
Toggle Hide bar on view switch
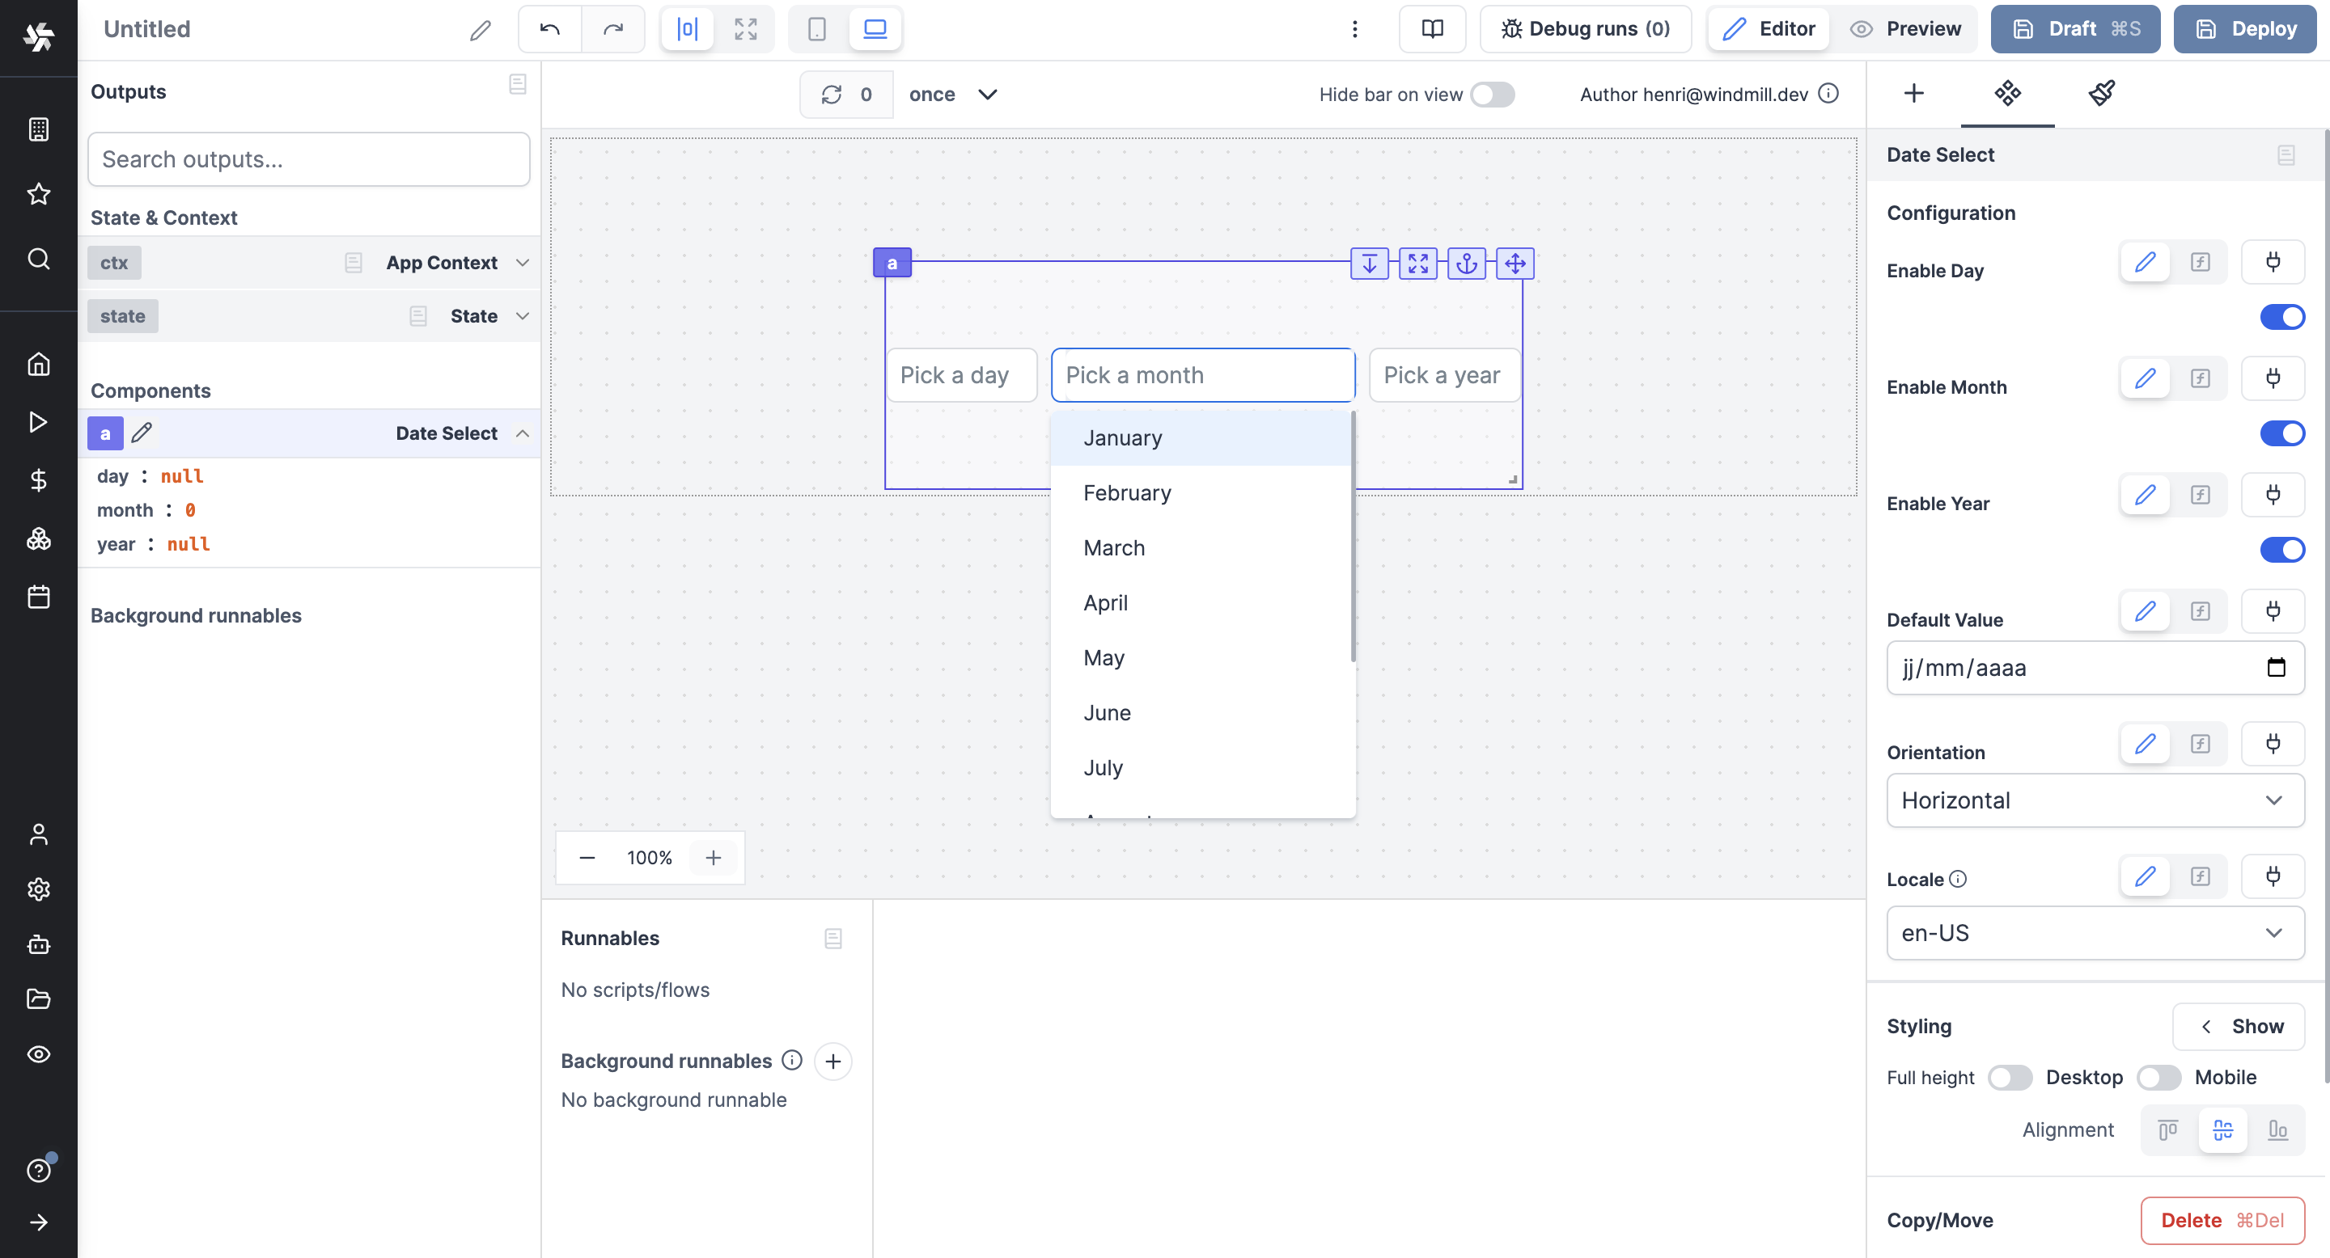pos(1492,95)
